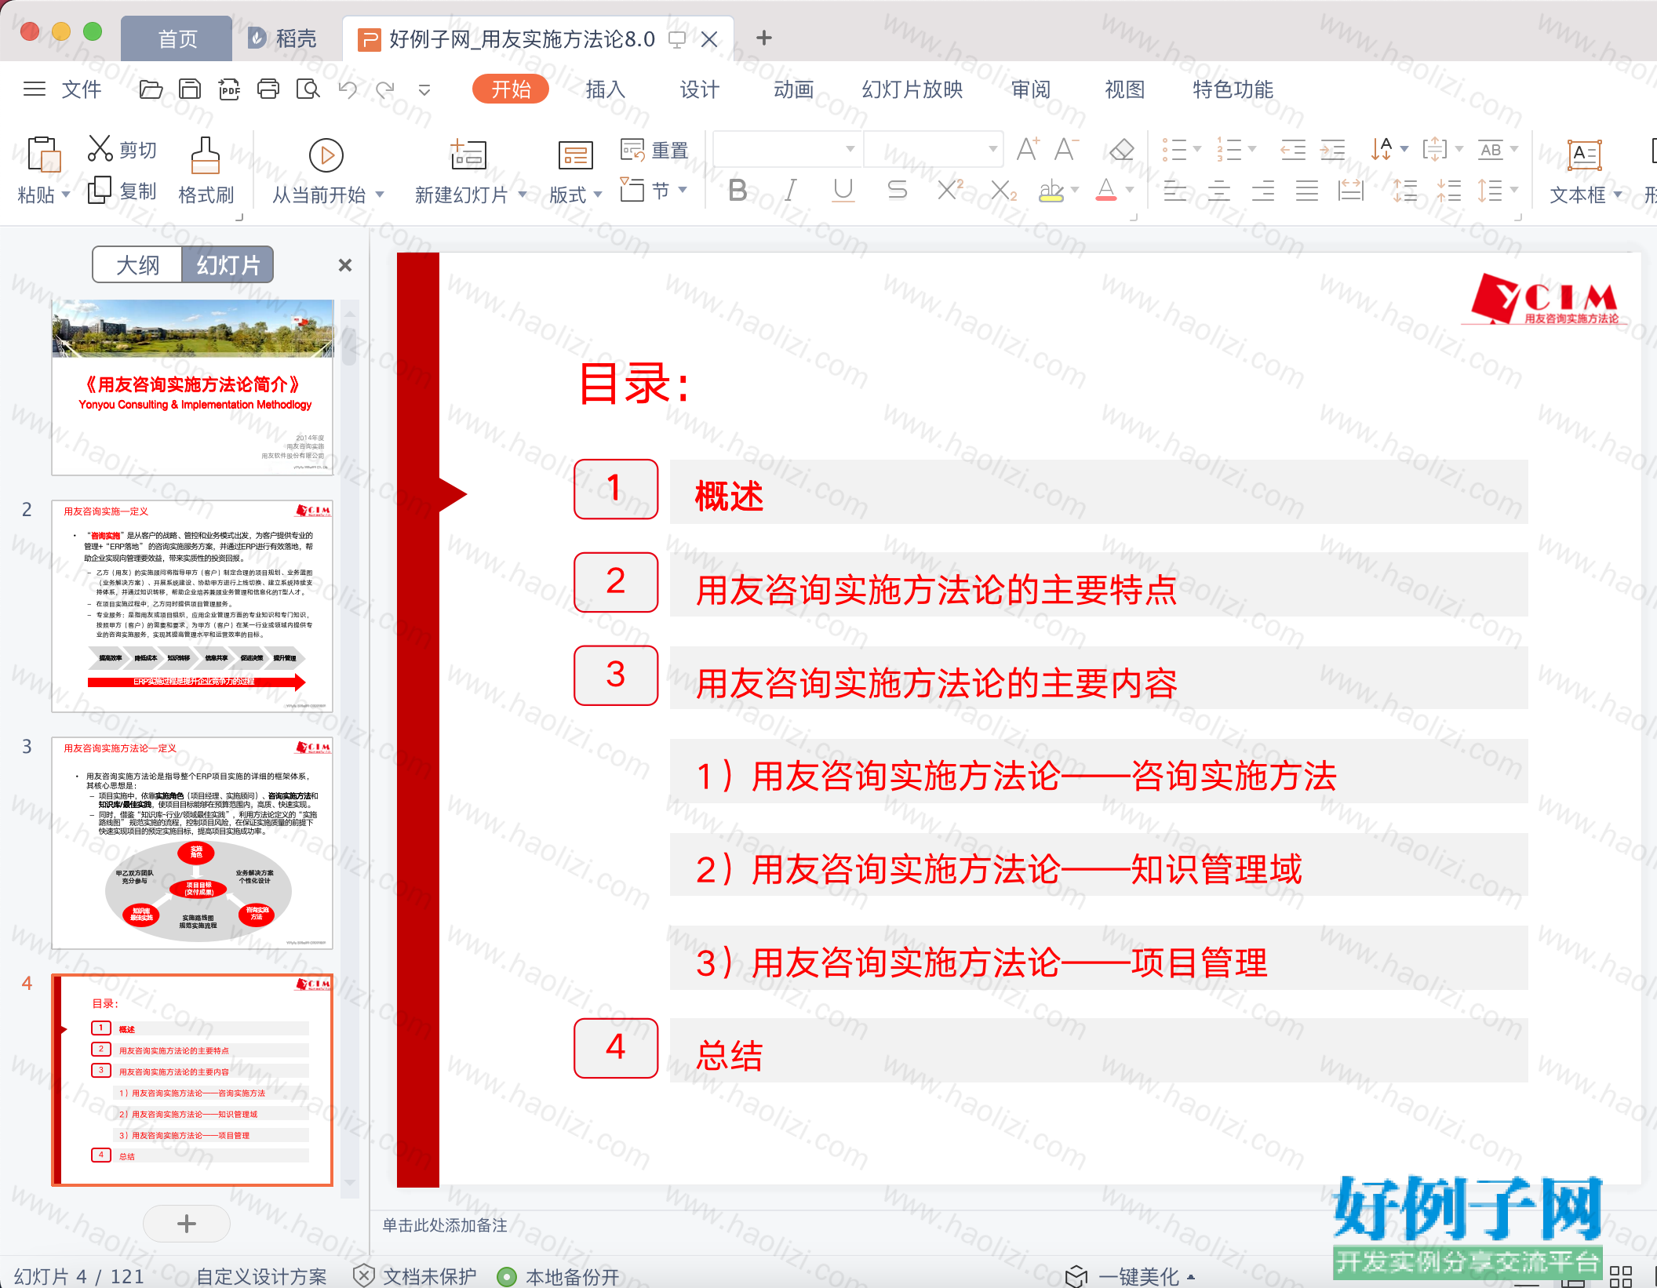Select slide 2 thumbnail 用友咨询实施—定义
The width and height of the screenshot is (1657, 1288).
192,606
